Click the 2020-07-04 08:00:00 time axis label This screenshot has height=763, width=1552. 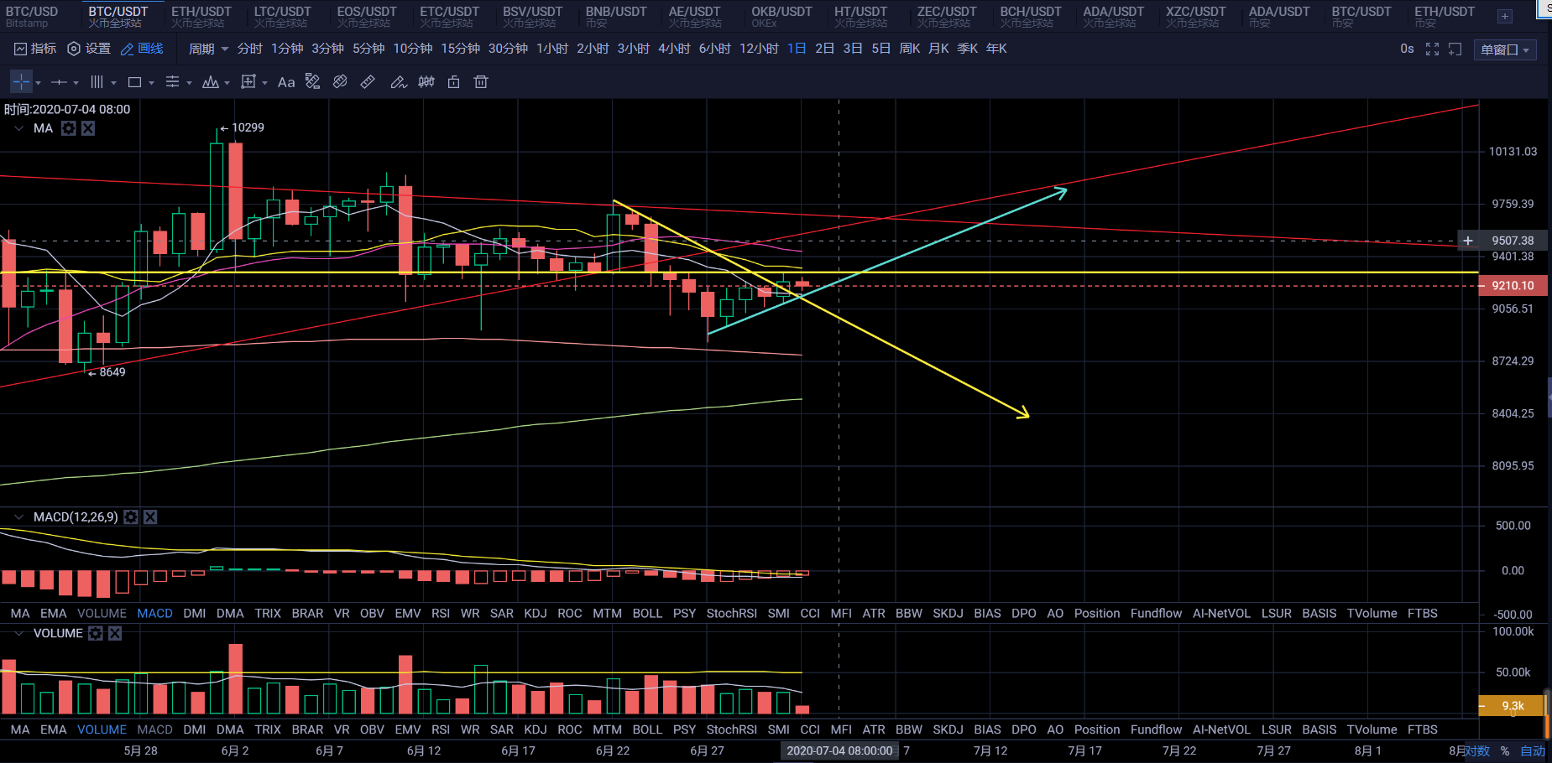[839, 751]
